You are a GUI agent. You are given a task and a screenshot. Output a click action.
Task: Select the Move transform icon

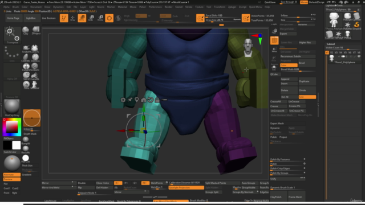click(x=82, y=18)
